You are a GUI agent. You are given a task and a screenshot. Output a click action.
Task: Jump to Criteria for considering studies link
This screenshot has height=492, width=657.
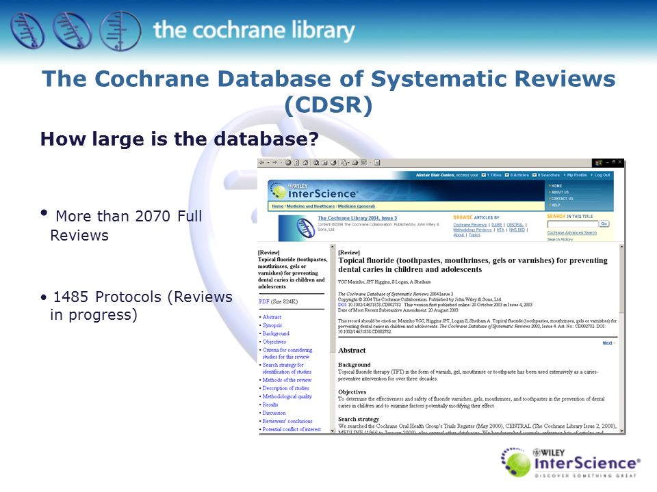point(287,353)
